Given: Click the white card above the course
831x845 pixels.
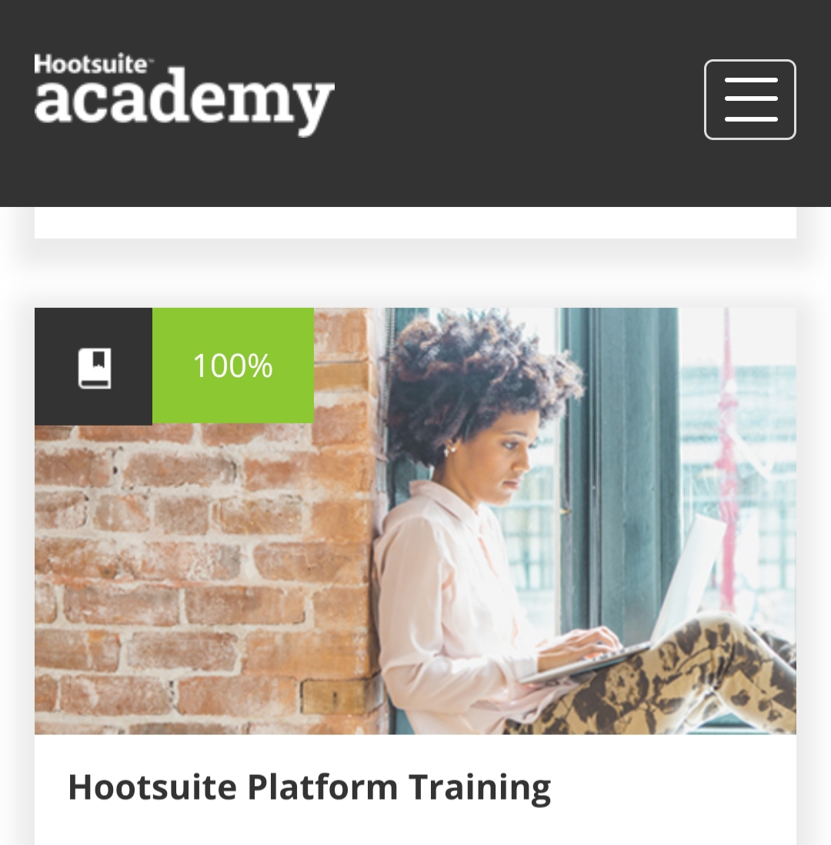Looking at the screenshot, I should click(415, 222).
